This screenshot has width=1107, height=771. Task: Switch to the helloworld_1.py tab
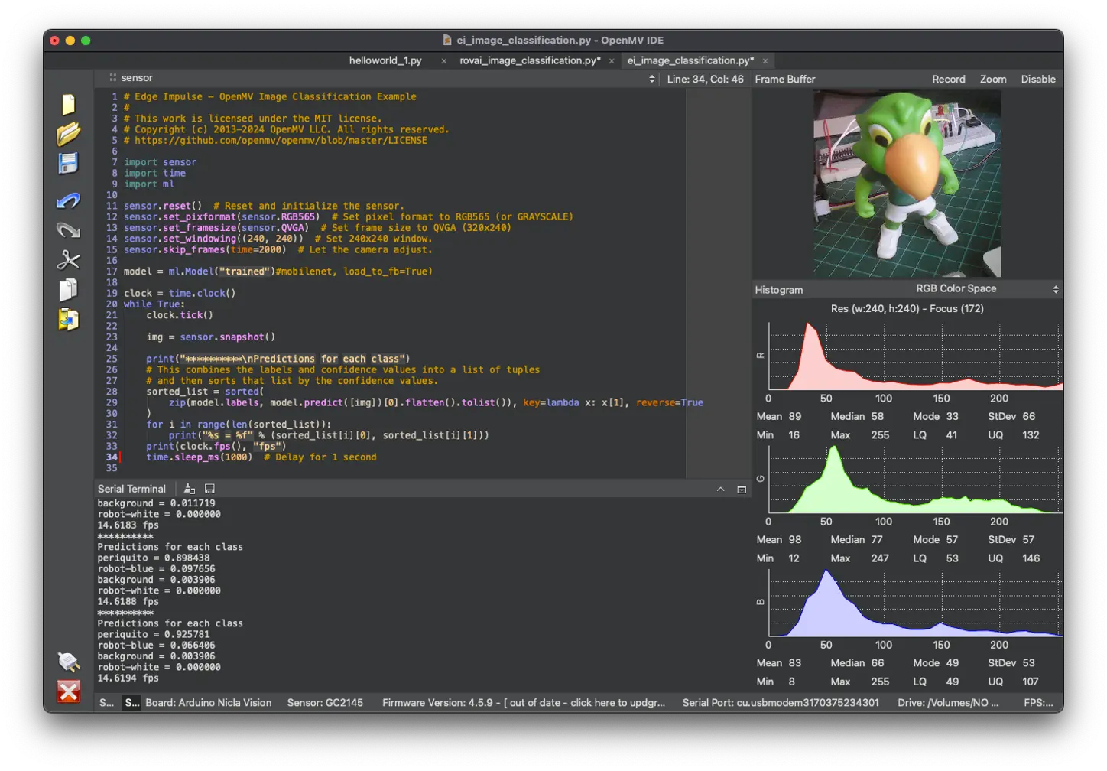point(385,60)
